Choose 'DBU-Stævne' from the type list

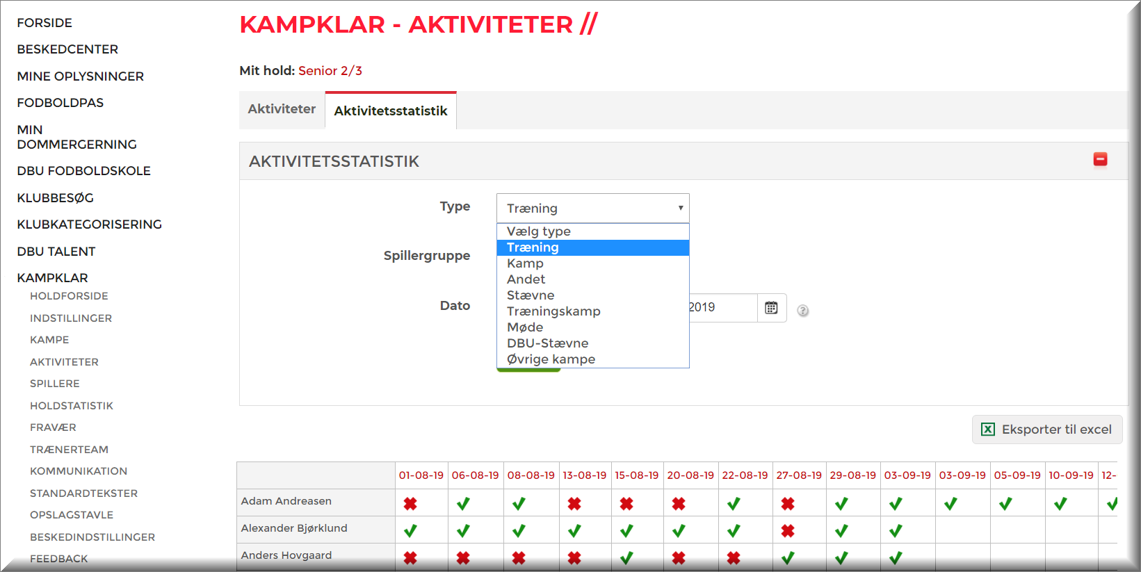tap(593, 343)
